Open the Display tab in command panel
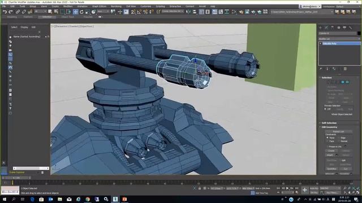Screen dimensions: 362x203 coord(344,28)
